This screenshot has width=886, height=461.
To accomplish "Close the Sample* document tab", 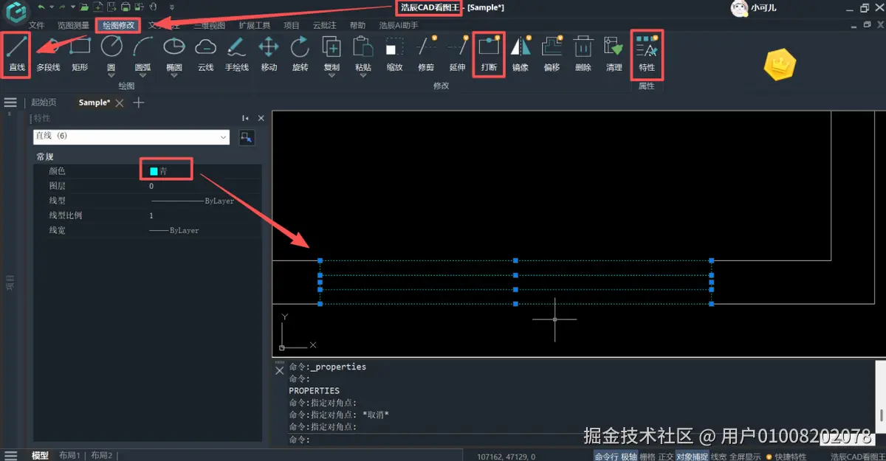I will coord(120,103).
